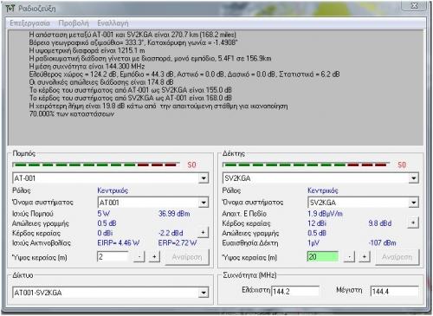The height and width of the screenshot is (316, 433).
Task: Increase transmitter antenna height with plus button
Action: click(x=154, y=256)
